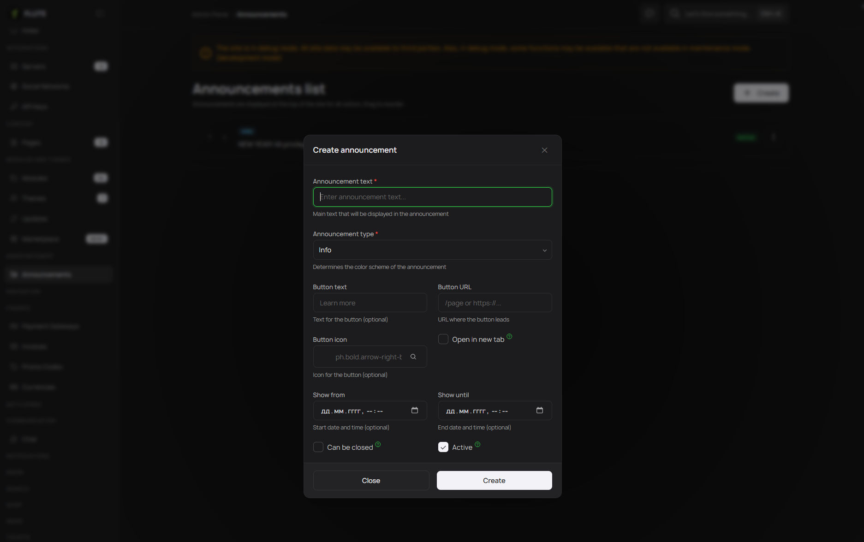The height and width of the screenshot is (542, 864).
Task: Click help icon next to Can be closed
Action: point(378,444)
